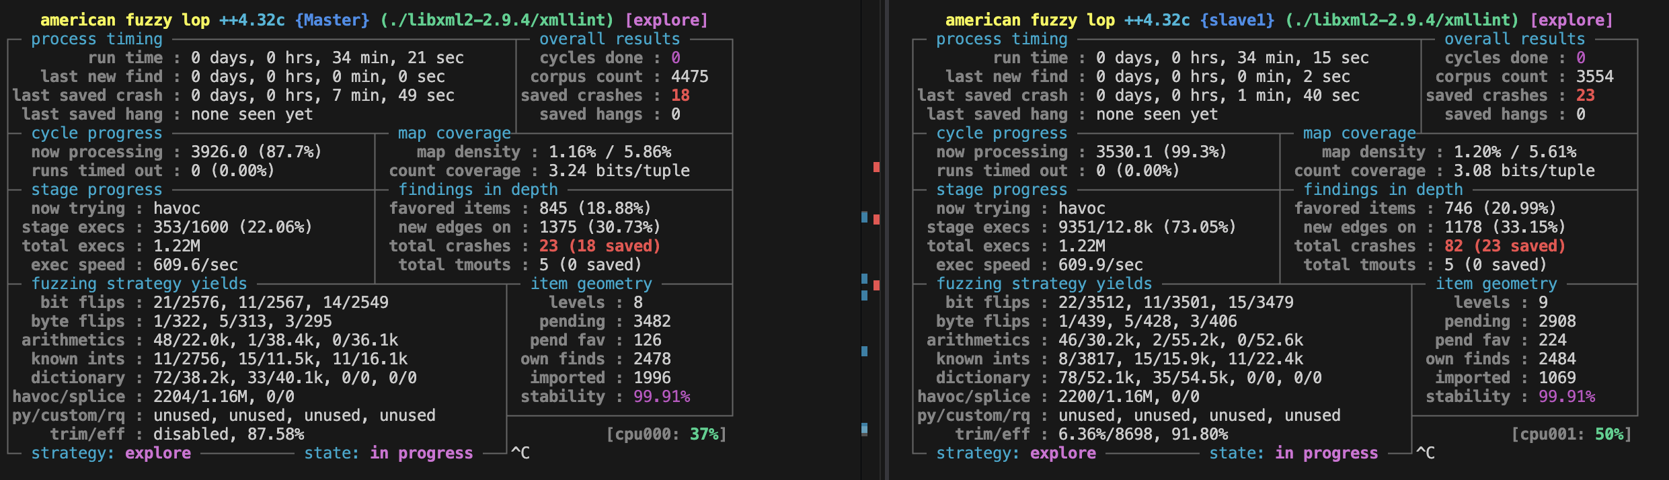1669x480 pixels.
Task: Click the topmost red scrollbar marker
Action: pyautogui.click(x=876, y=167)
